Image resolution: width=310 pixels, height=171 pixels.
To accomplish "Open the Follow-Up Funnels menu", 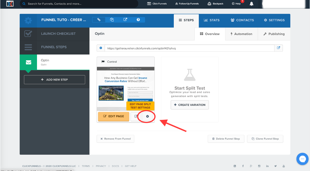I will click(x=187, y=3).
